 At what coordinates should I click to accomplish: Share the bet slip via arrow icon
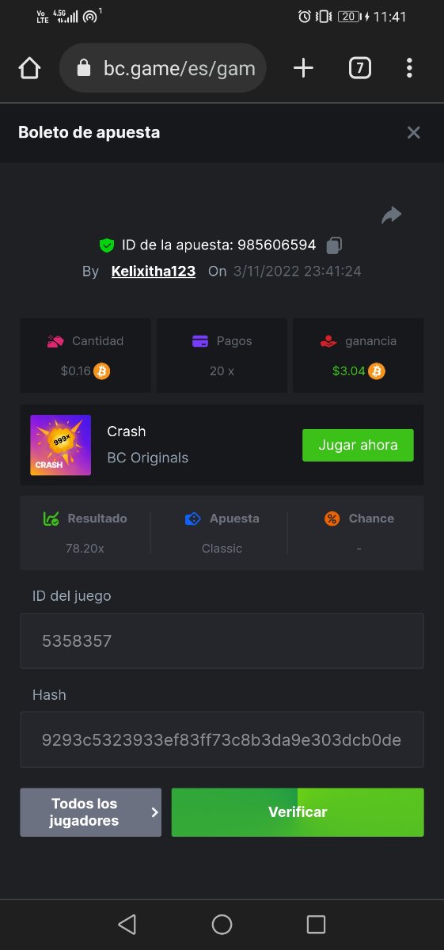(x=392, y=215)
